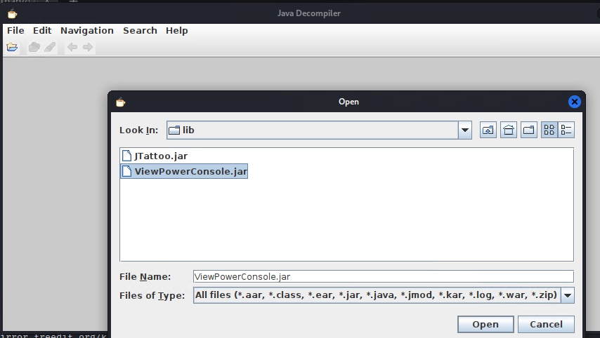Click the Search pencil toolbar icon
The image size is (600, 338).
tap(49, 47)
